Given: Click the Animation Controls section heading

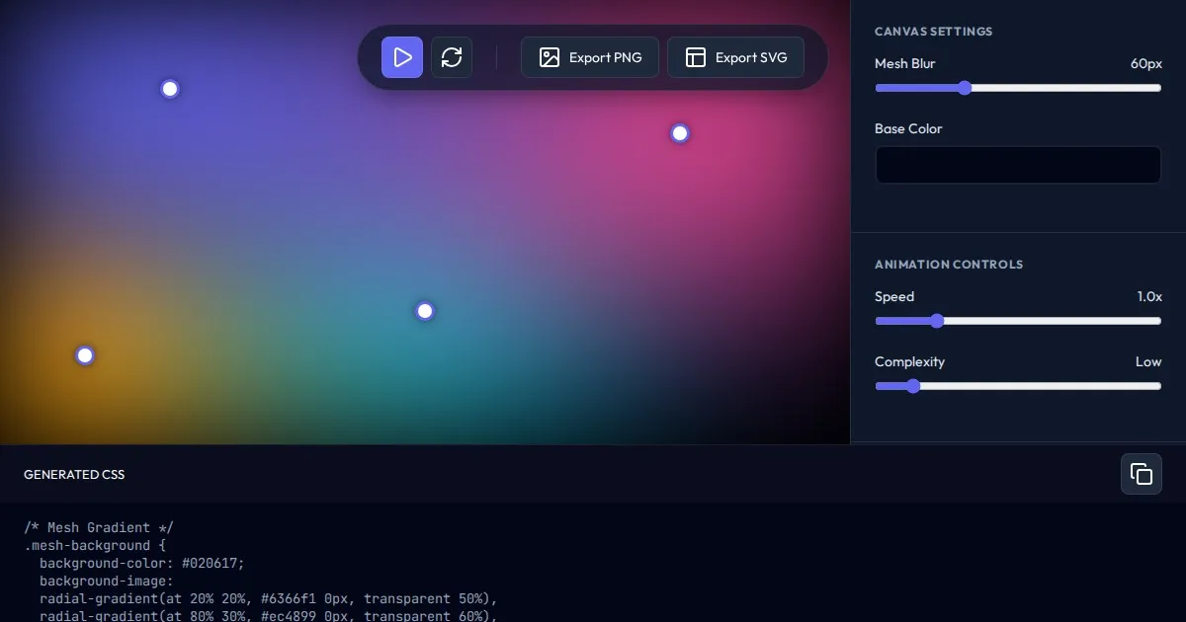Looking at the screenshot, I should 948,265.
